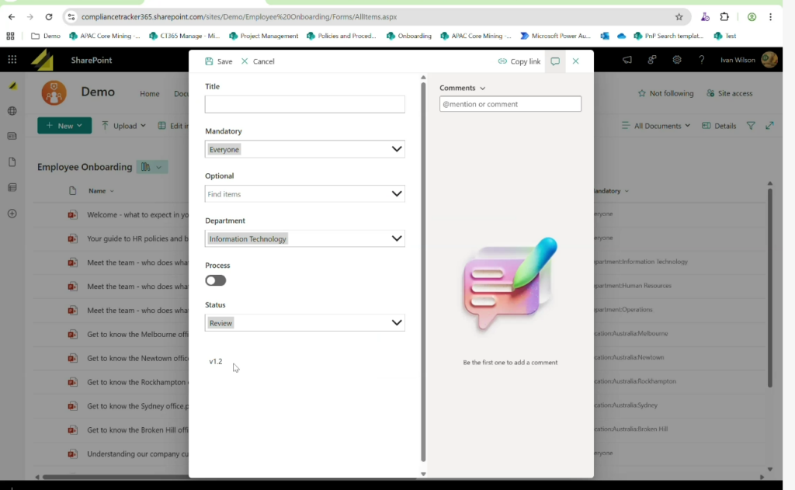Open the All Documents view dropdown
Screen dimensions: 795x490
[x=656, y=126]
